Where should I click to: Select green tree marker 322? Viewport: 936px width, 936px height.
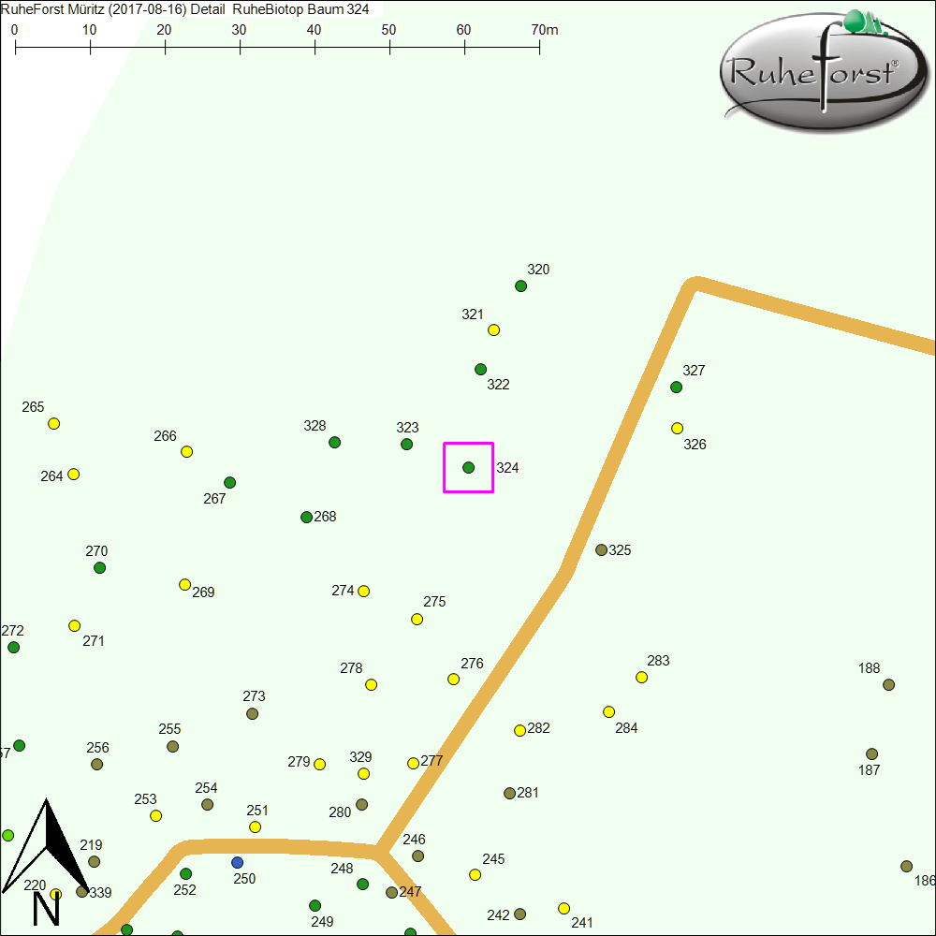pos(481,370)
